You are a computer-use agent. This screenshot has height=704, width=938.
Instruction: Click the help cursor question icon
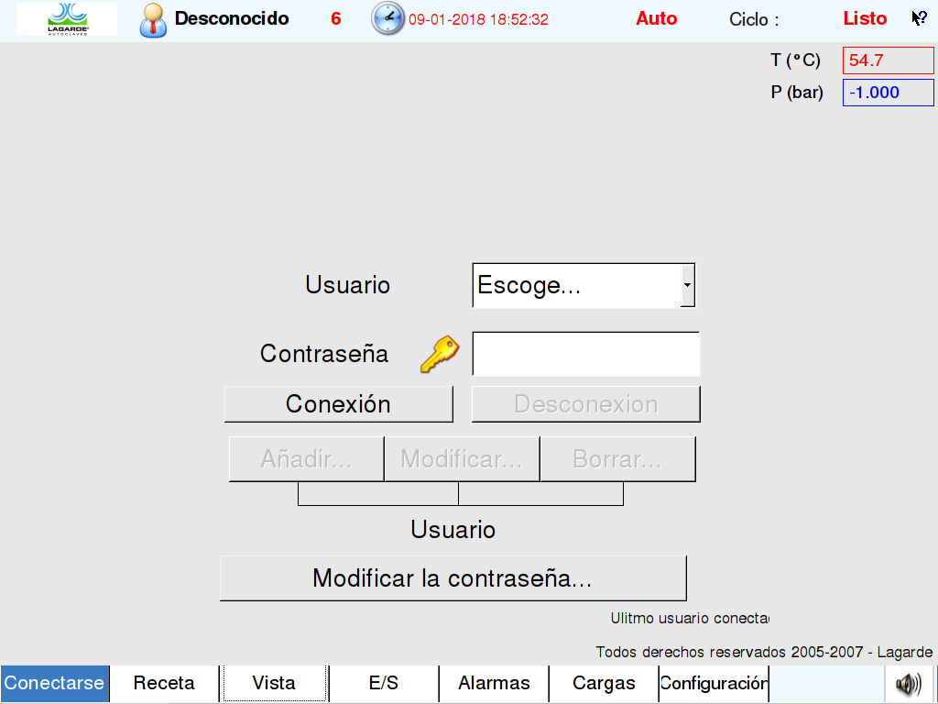pyautogui.click(x=920, y=18)
